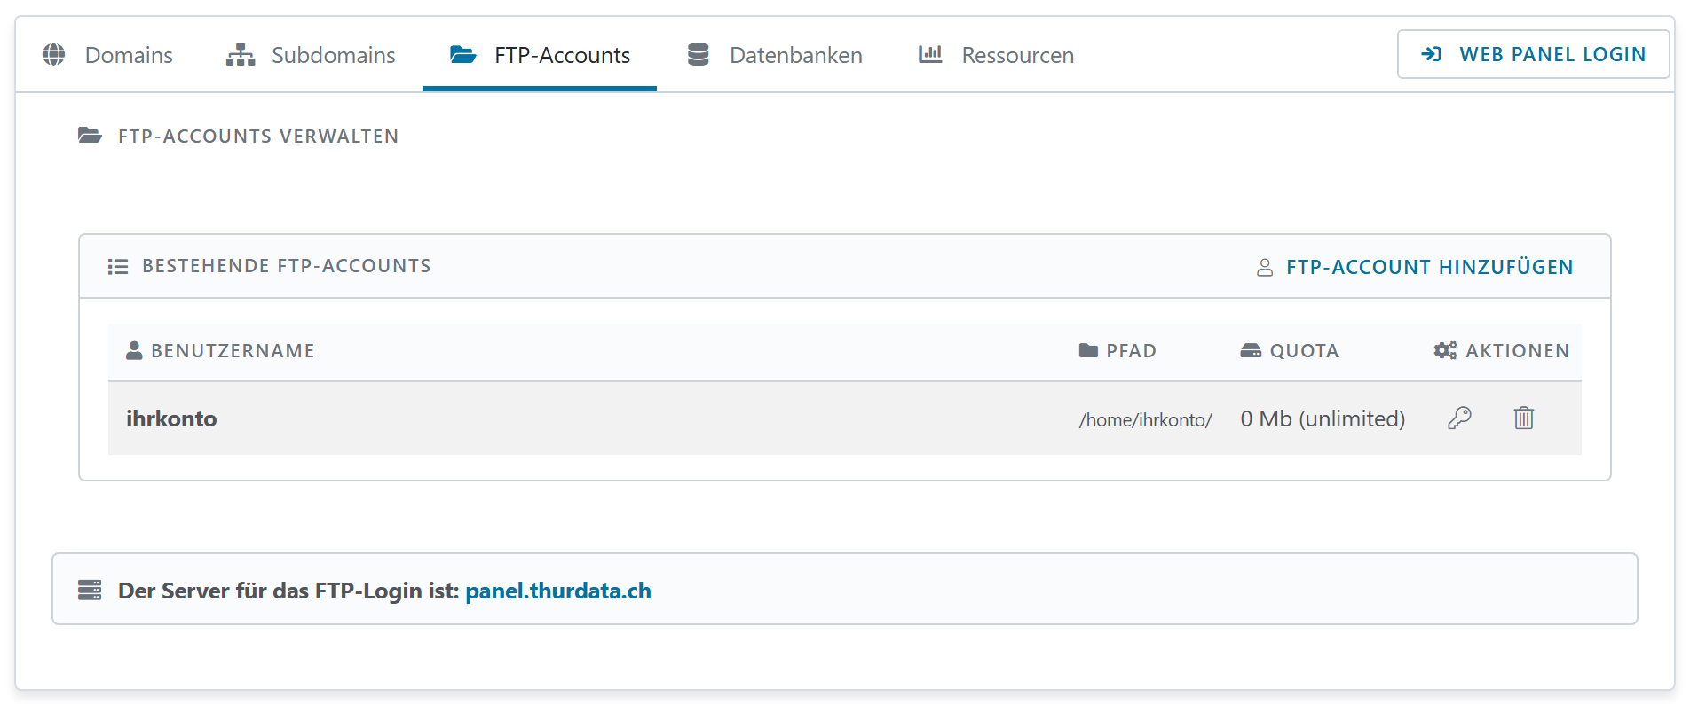This screenshot has height=704, width=1690.
Task: Click the gears icon in Aktionen header
Action: click(x=1445, y=350)
